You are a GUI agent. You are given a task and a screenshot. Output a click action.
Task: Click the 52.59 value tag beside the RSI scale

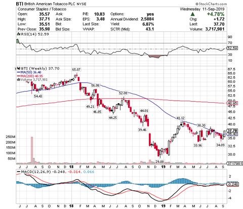click(232, 48)
